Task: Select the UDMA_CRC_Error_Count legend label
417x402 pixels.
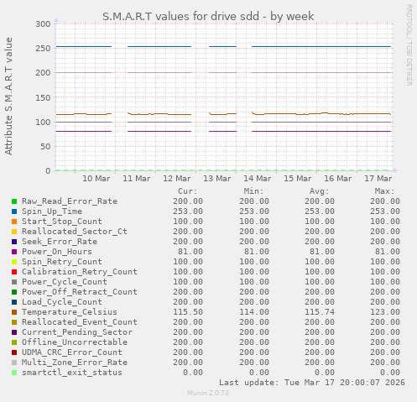Action: 72,352
